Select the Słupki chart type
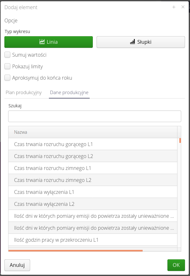Image resolution: width=190 pixels, height=276 pixels. [140, 42]
